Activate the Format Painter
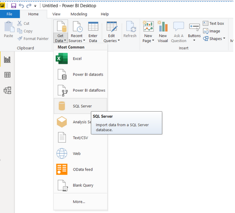 coord(33,39)
